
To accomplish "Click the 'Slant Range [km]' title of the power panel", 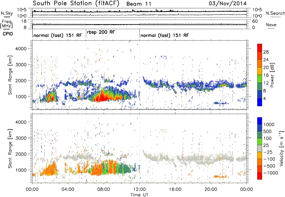I will [10, 75].
